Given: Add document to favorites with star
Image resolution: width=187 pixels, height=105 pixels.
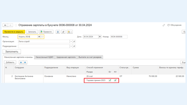Looking at the screenshot, I should point(16,25).
